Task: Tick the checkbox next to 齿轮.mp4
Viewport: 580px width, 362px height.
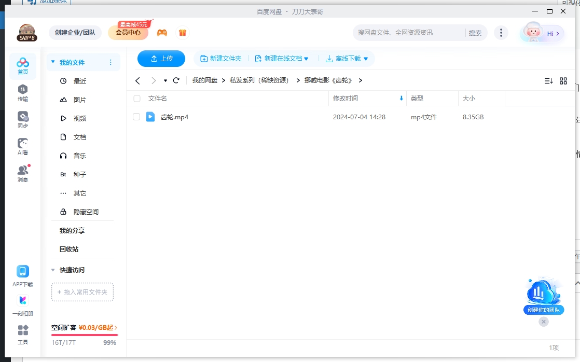Action: (136, 117)
